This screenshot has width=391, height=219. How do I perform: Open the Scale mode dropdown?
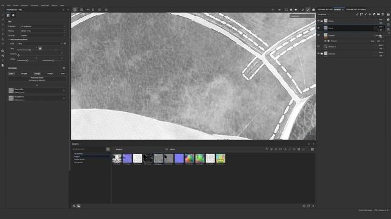[x=40, y=44]
